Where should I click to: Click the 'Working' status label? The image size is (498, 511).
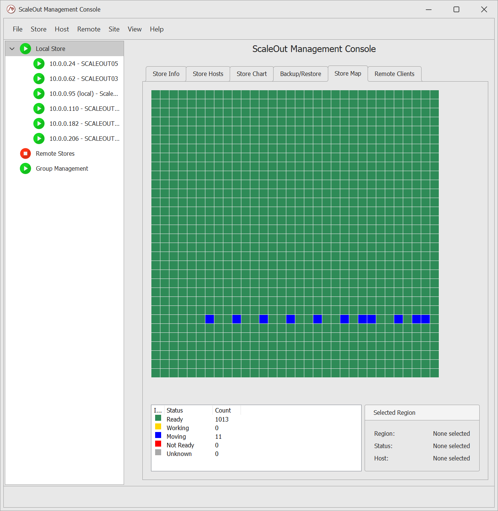pos(178,428)
